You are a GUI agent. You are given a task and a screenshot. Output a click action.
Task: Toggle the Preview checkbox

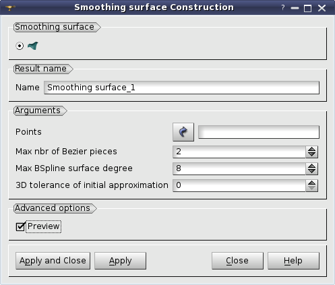(20, 226)
